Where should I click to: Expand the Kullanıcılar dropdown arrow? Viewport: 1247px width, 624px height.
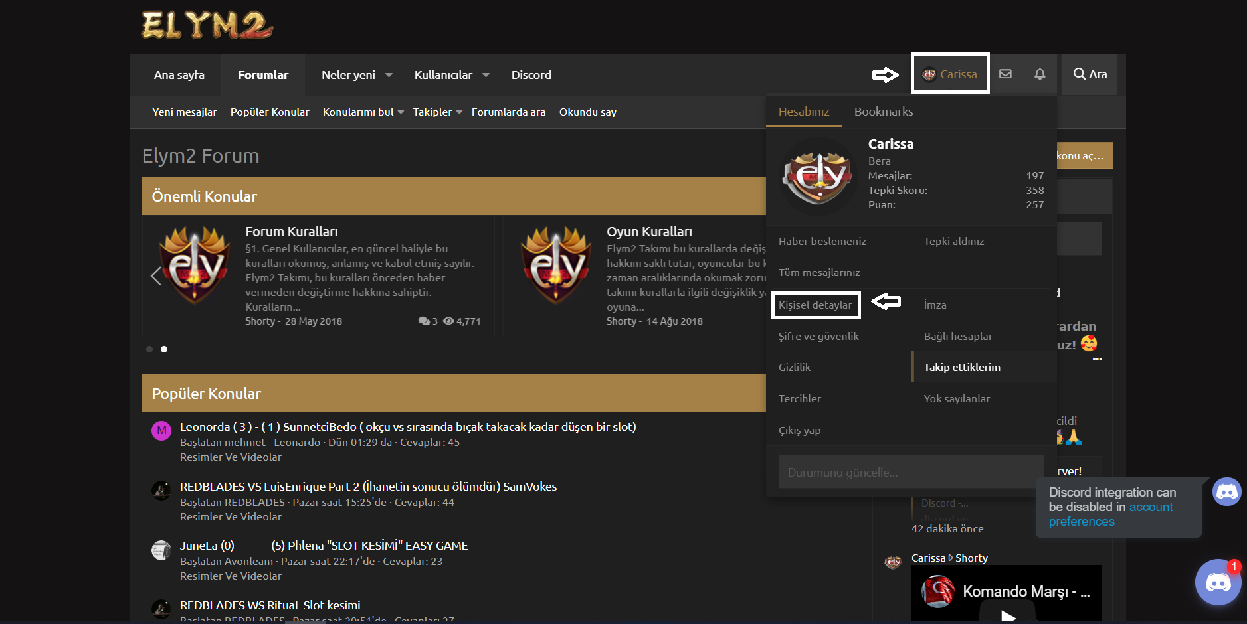click(x=486, y=75)
